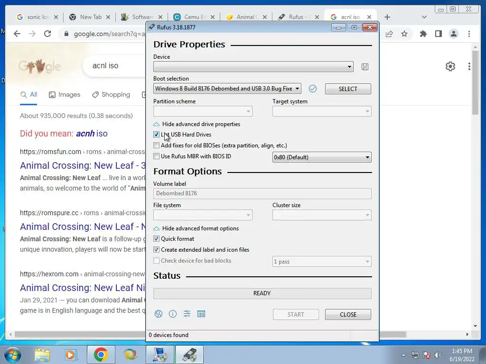Enable Use Rufus MBR with BIOS ID
486x364 pixels.
point(156,156)
